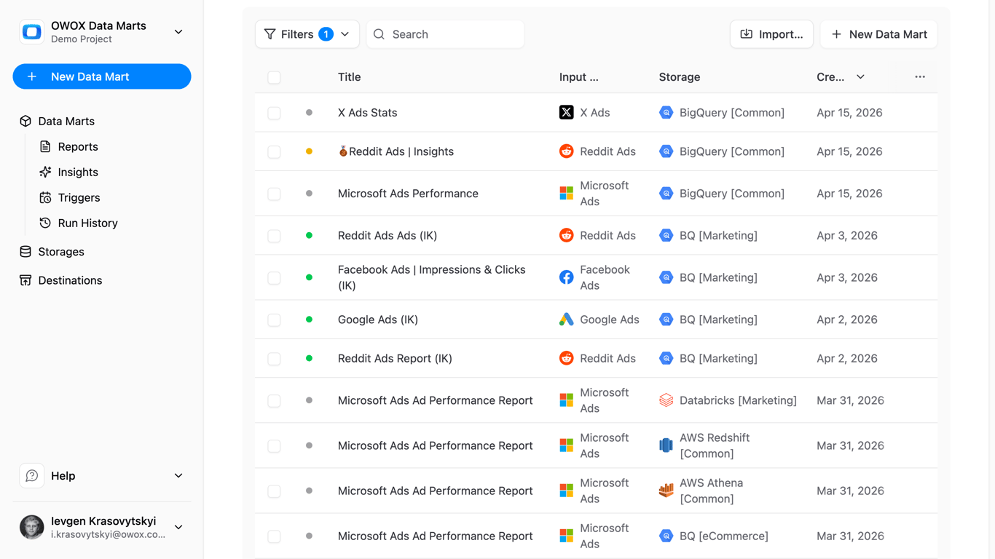The height and width of the screenshot is (559, 995).
Task: Click the AWS Redshift storage icon
Action: (666, 445)
